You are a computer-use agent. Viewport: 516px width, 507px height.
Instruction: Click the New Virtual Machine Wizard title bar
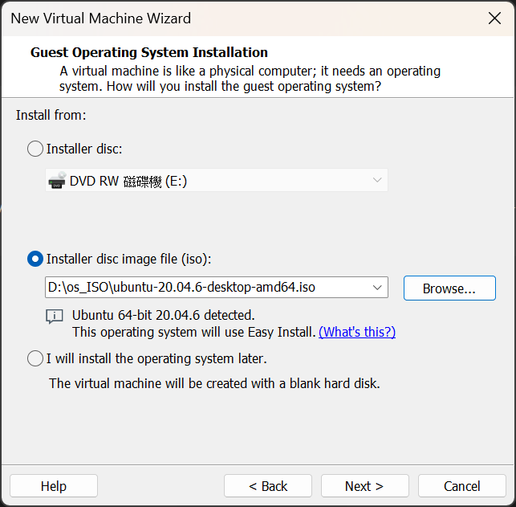pyautogui.click(x=241, y=18)
